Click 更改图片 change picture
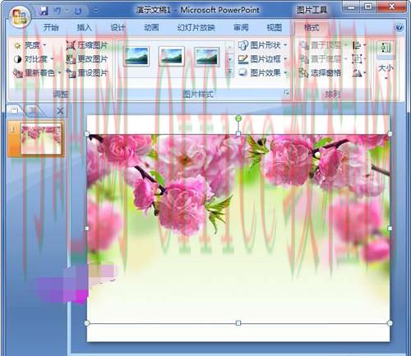Screen dimensions: 411x356 coord(87,58)
